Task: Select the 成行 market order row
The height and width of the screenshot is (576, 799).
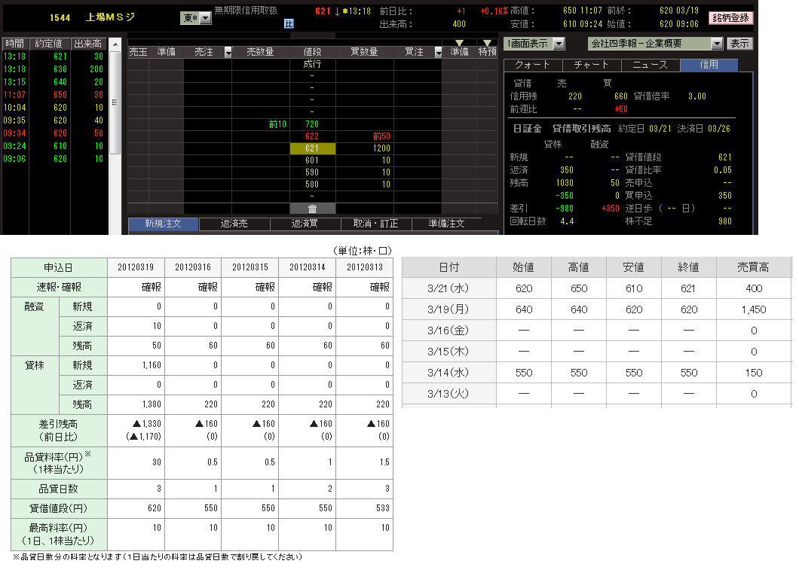Action: (x=312, y=64)
